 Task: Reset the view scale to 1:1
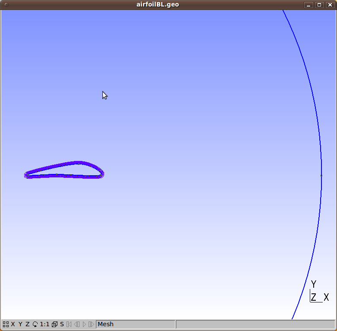[45, 325]
